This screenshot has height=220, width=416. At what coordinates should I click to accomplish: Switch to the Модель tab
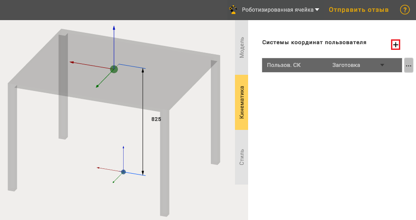242,48
